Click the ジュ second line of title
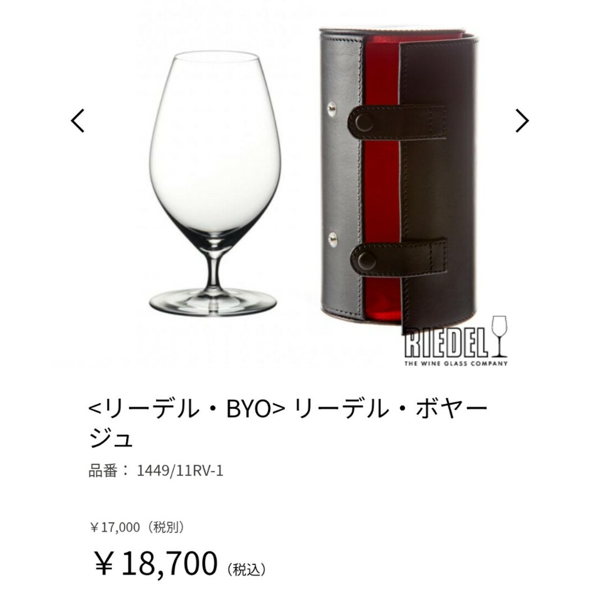 [x=111, y=439]
